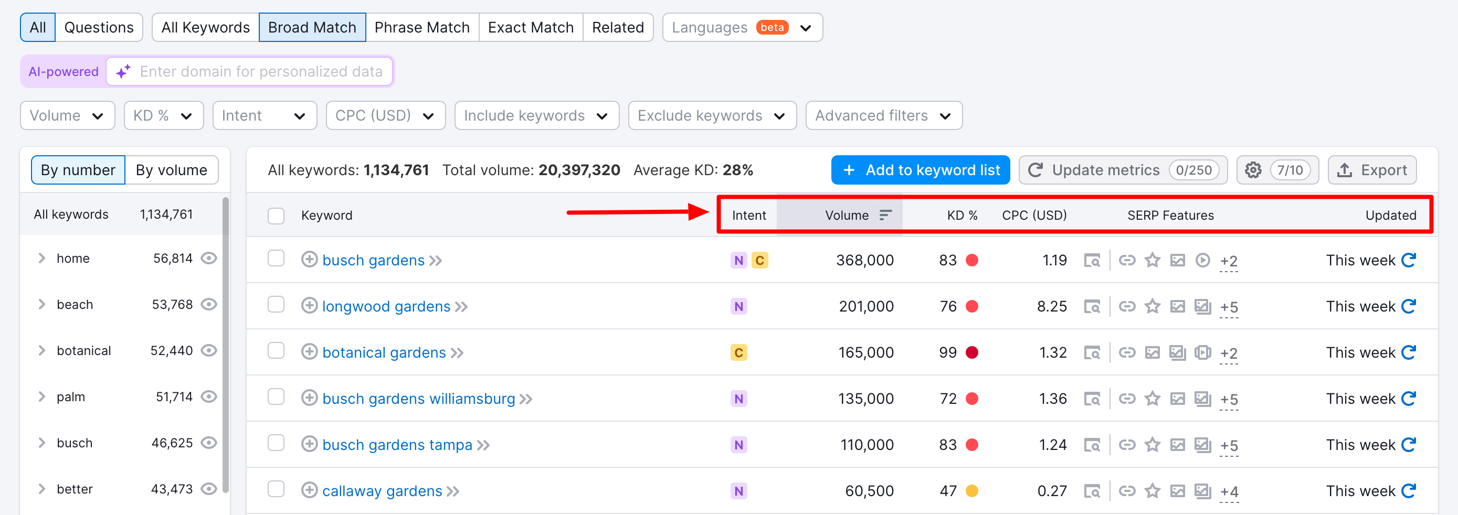Click the Export button

tap(1371, 170)
